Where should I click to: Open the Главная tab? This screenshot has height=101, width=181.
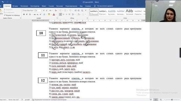click(x=7, y=6)
